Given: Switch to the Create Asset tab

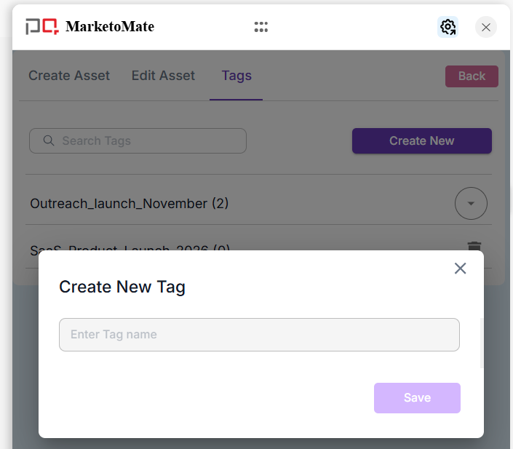Looking at the screenshot, I should click(x=69, y=76).
